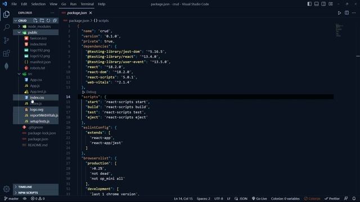Open the Help menu
Image resolution: width=360 pixels, height=202 pixels.
(x=101, y=4)
